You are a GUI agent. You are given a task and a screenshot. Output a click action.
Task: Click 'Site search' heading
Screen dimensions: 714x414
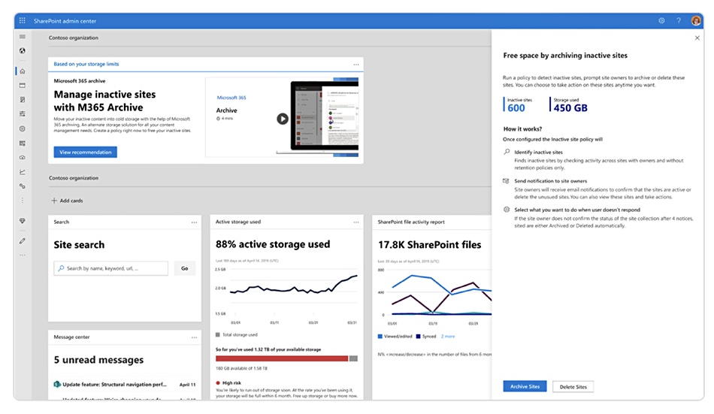tap(79, 245)
